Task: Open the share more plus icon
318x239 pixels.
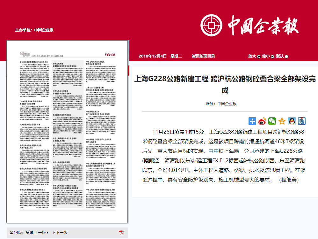Action: pyautogui.click(x=252, y=121)
